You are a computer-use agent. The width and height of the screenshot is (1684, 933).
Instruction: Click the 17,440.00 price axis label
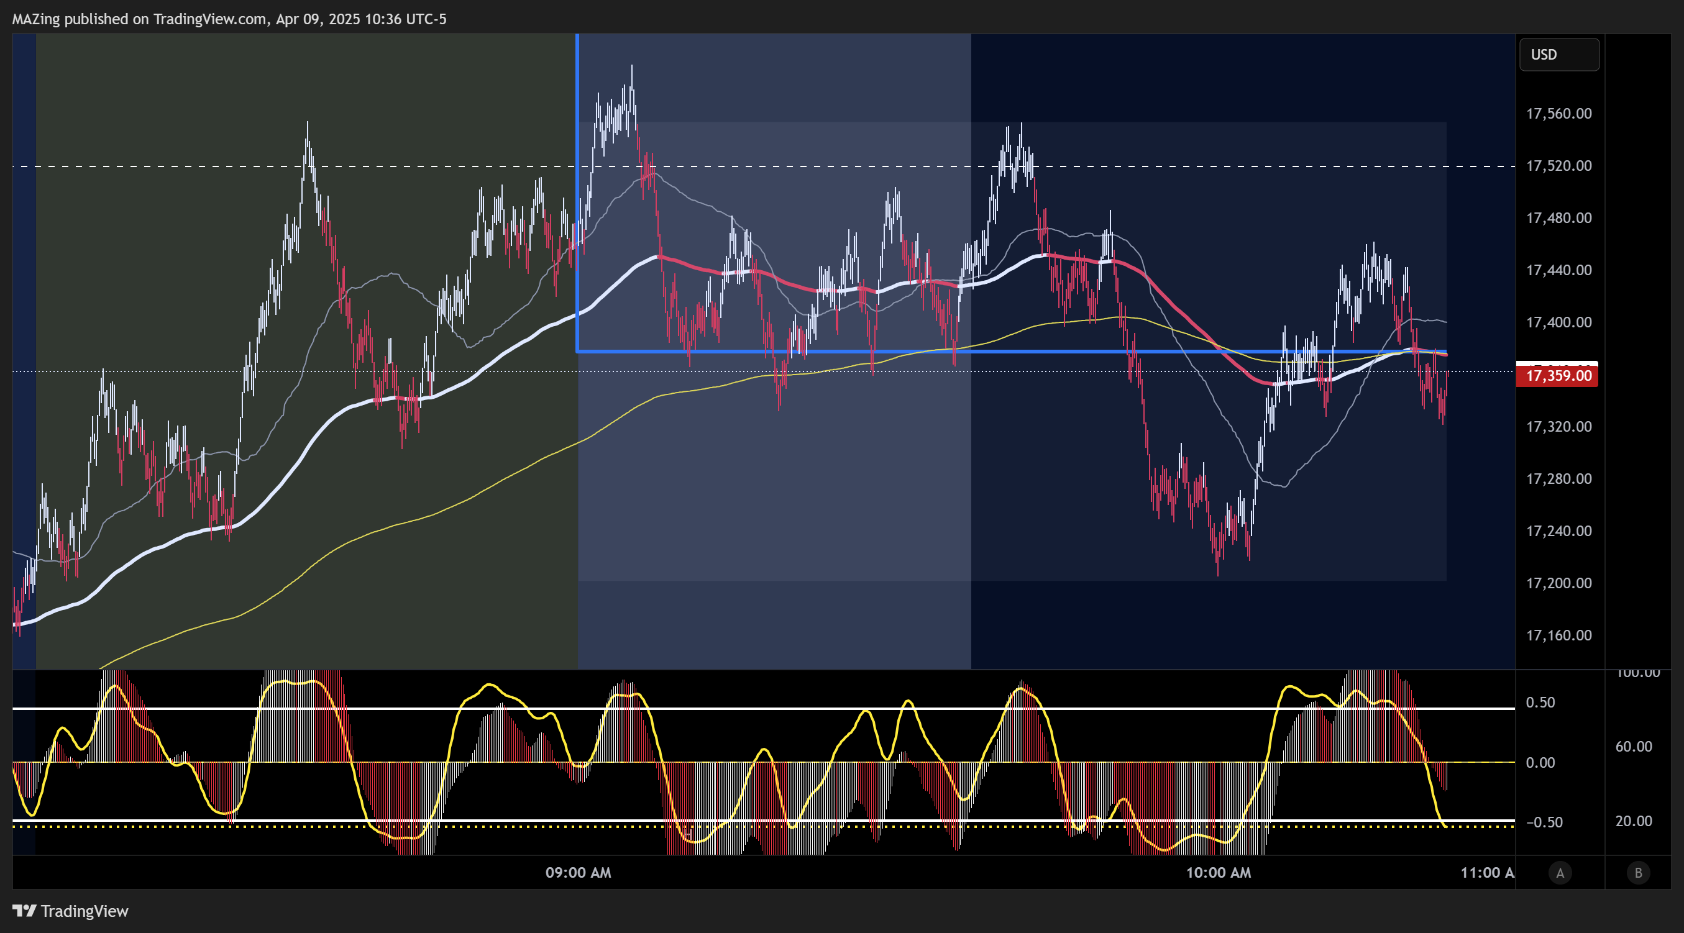pos(1558,270)
